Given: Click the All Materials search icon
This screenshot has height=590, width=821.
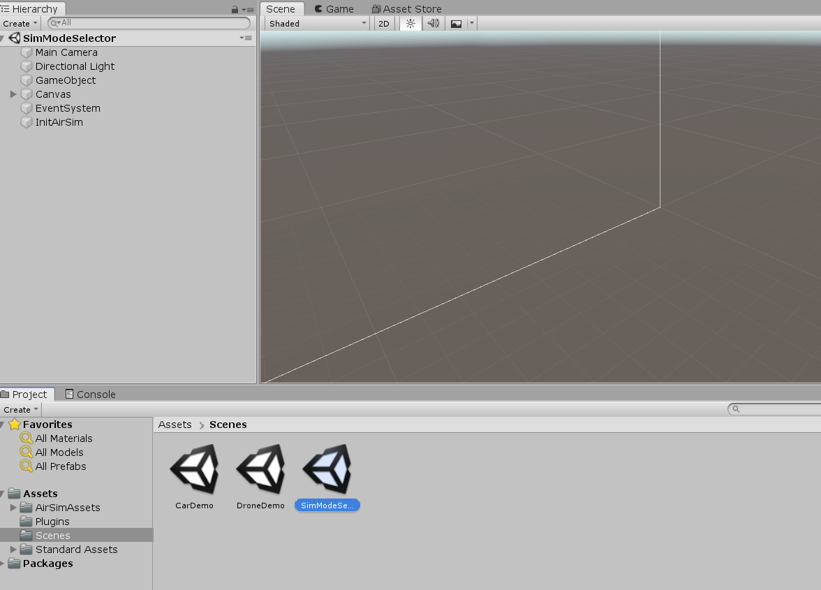Looking at the screenshot, I should [28, 438].
